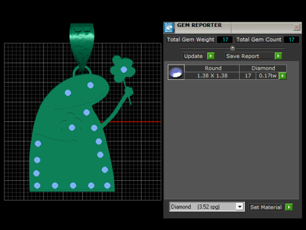Click green arrow beside 0.17tw
The height and width of the screenshot is (230, 306).
pyautogui.click(x=282, y=76)
